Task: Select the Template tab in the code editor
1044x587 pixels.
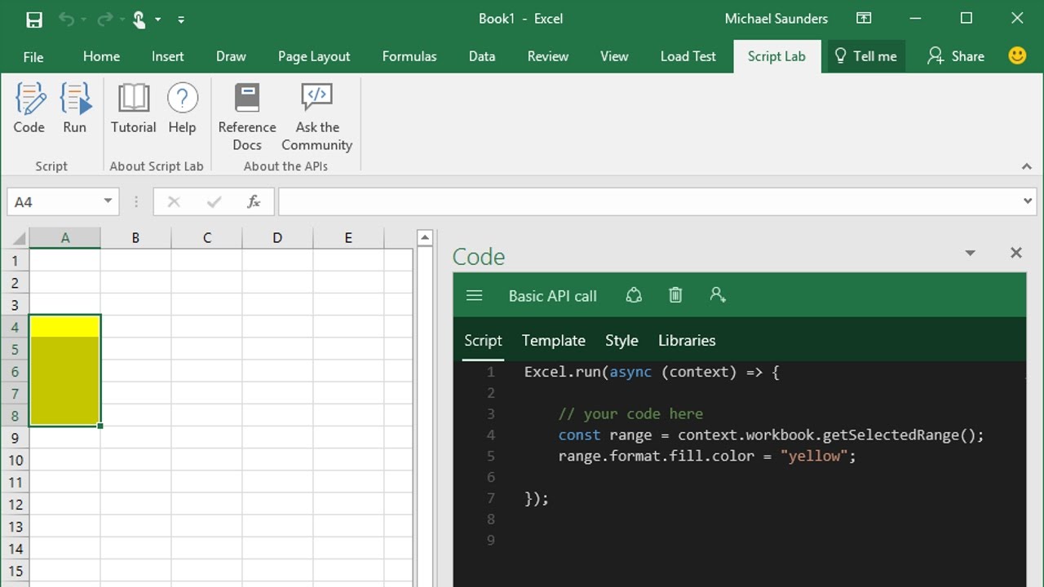Action: coord(553,341)
